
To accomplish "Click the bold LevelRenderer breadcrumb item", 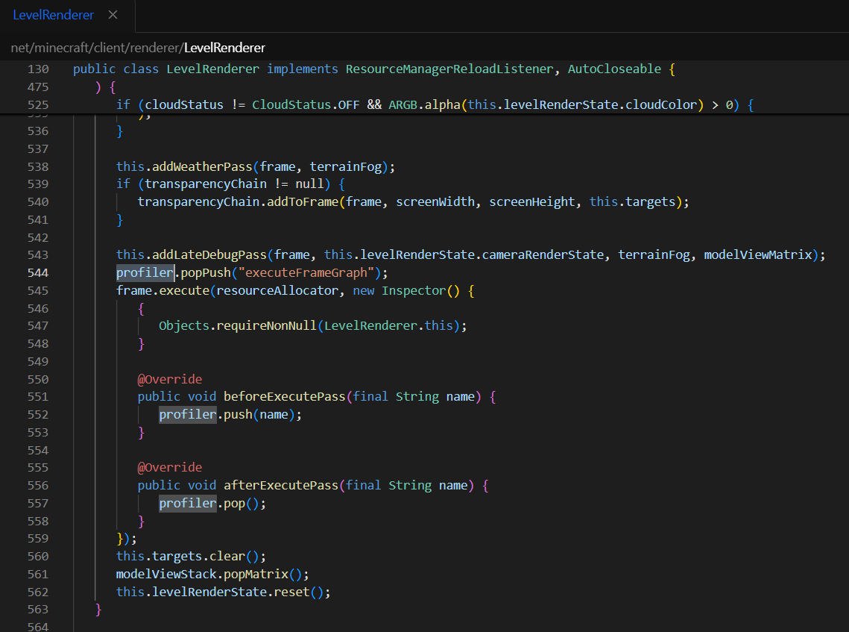I will pos(224,48).
